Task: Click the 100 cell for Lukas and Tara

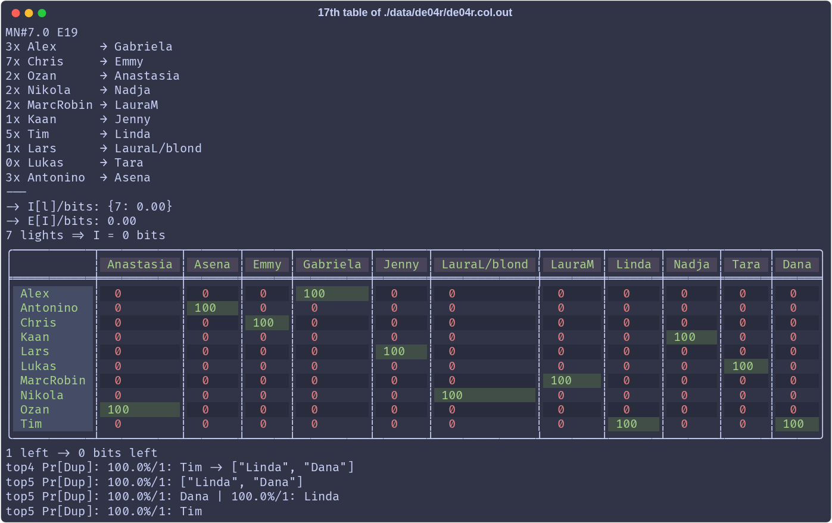Action: pos(746,366)
